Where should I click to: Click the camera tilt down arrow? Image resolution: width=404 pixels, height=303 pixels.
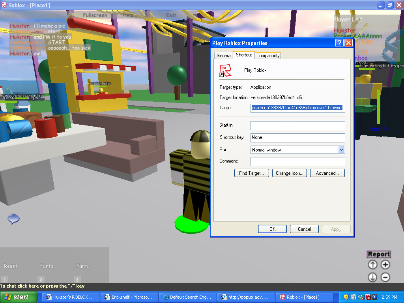(372, 277)
